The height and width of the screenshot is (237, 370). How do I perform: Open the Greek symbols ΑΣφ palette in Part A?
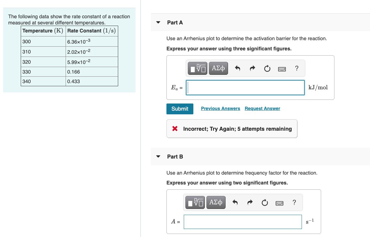click(x=218, y=68)
